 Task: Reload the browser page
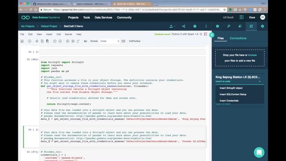(x=31, y=10)
